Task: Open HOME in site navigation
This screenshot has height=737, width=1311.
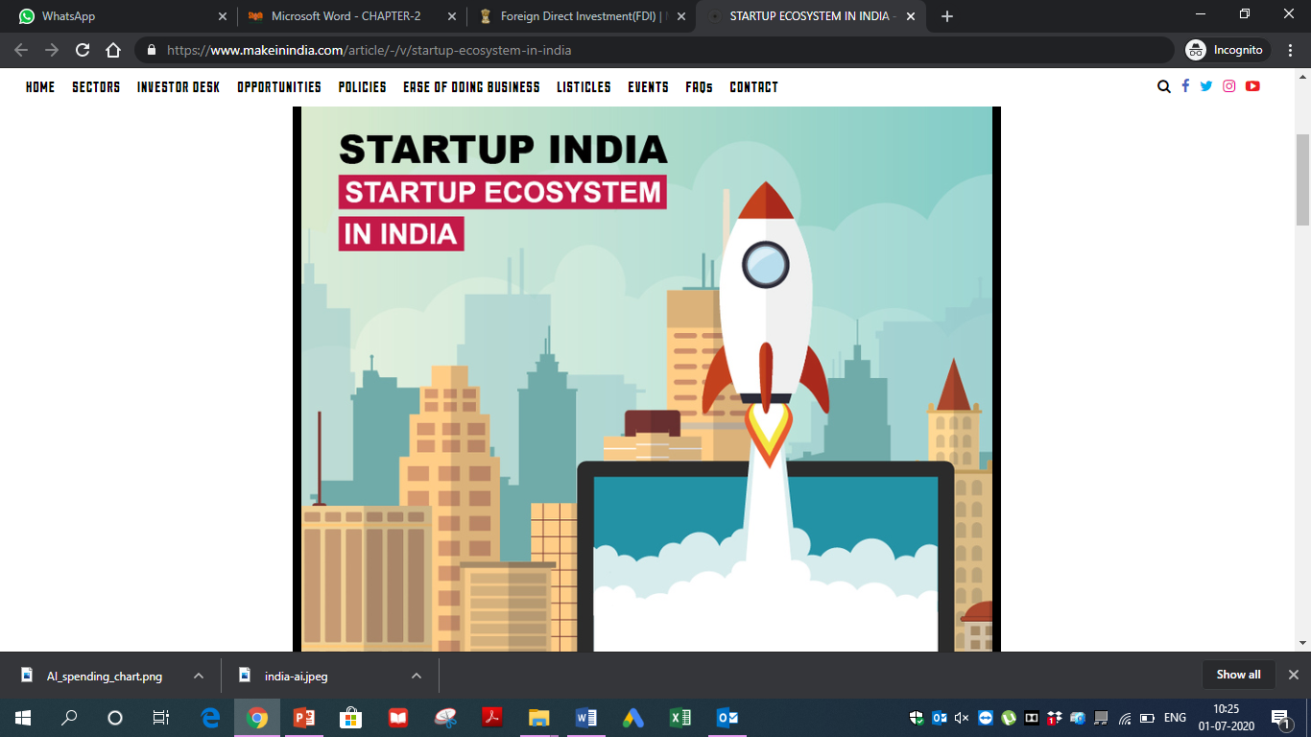Action: pyautogui.click(x=40, y=86)
